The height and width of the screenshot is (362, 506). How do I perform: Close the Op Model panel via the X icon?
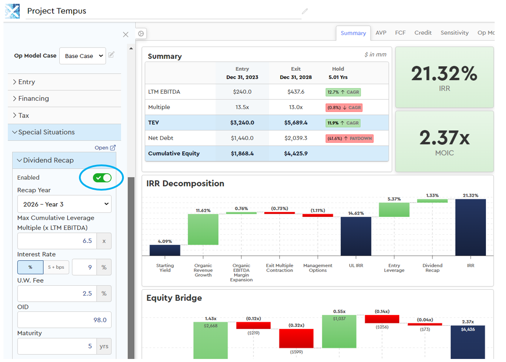coord(126,34)
